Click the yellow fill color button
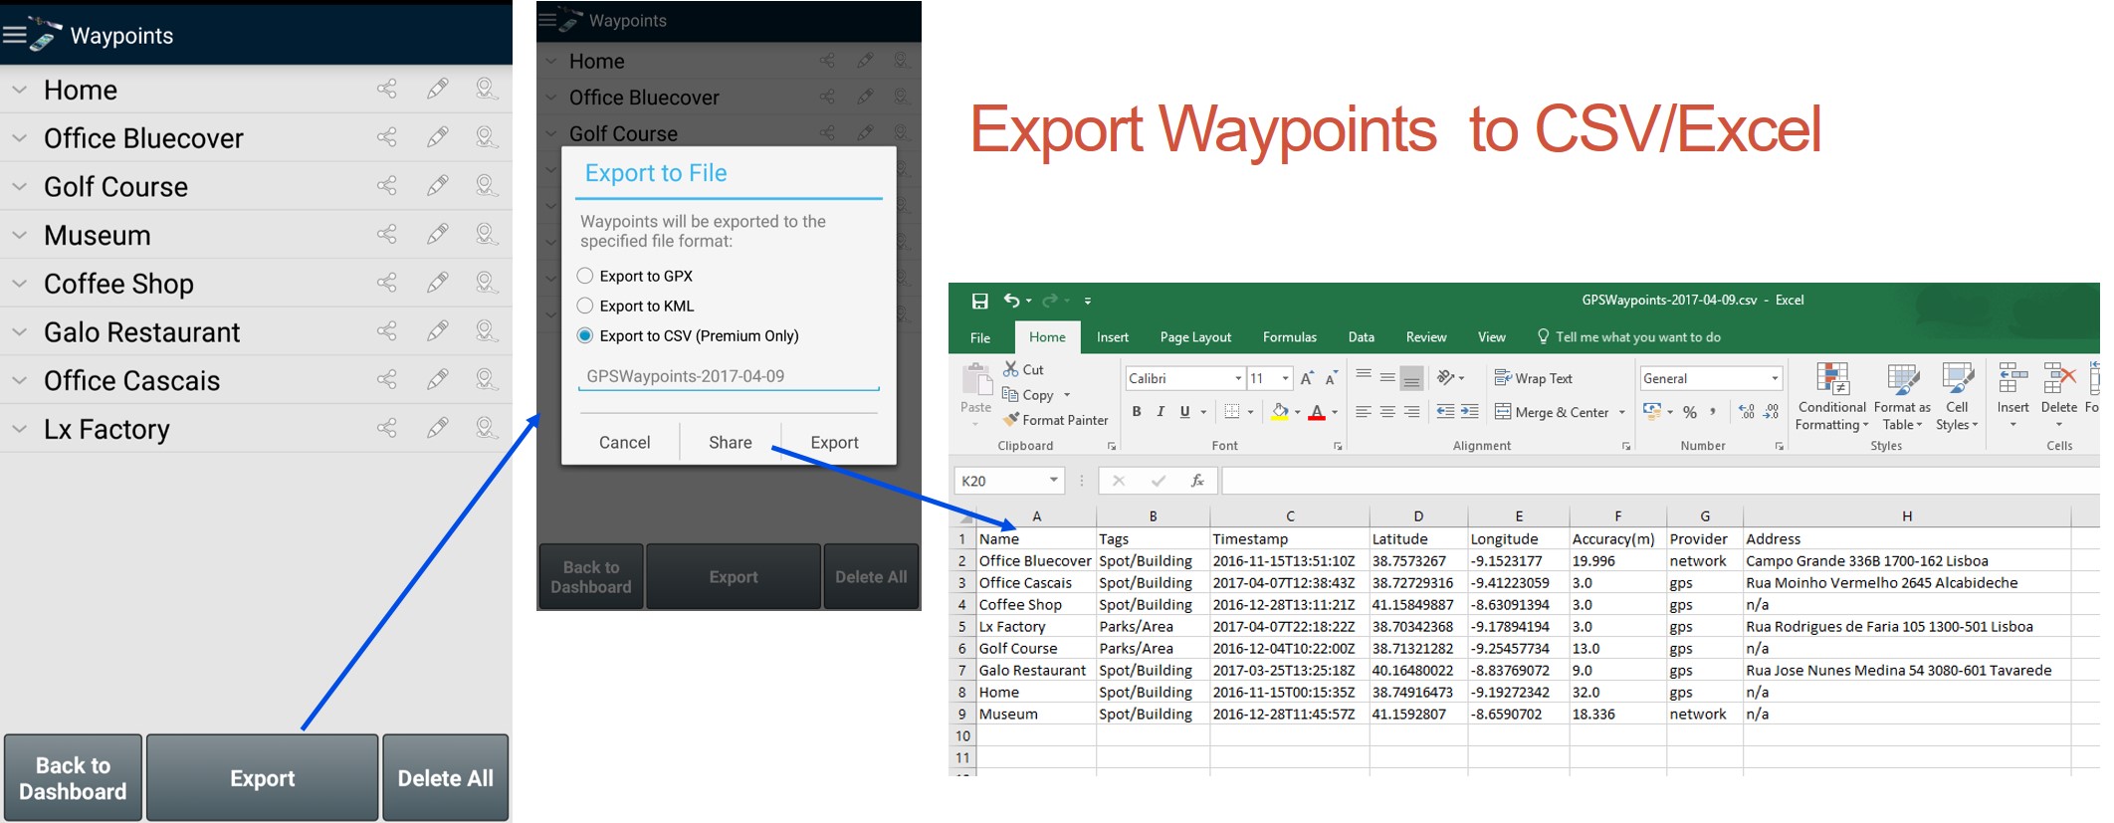The width and height of the screenshot is (2114, 823). [x=1280, y=412]
